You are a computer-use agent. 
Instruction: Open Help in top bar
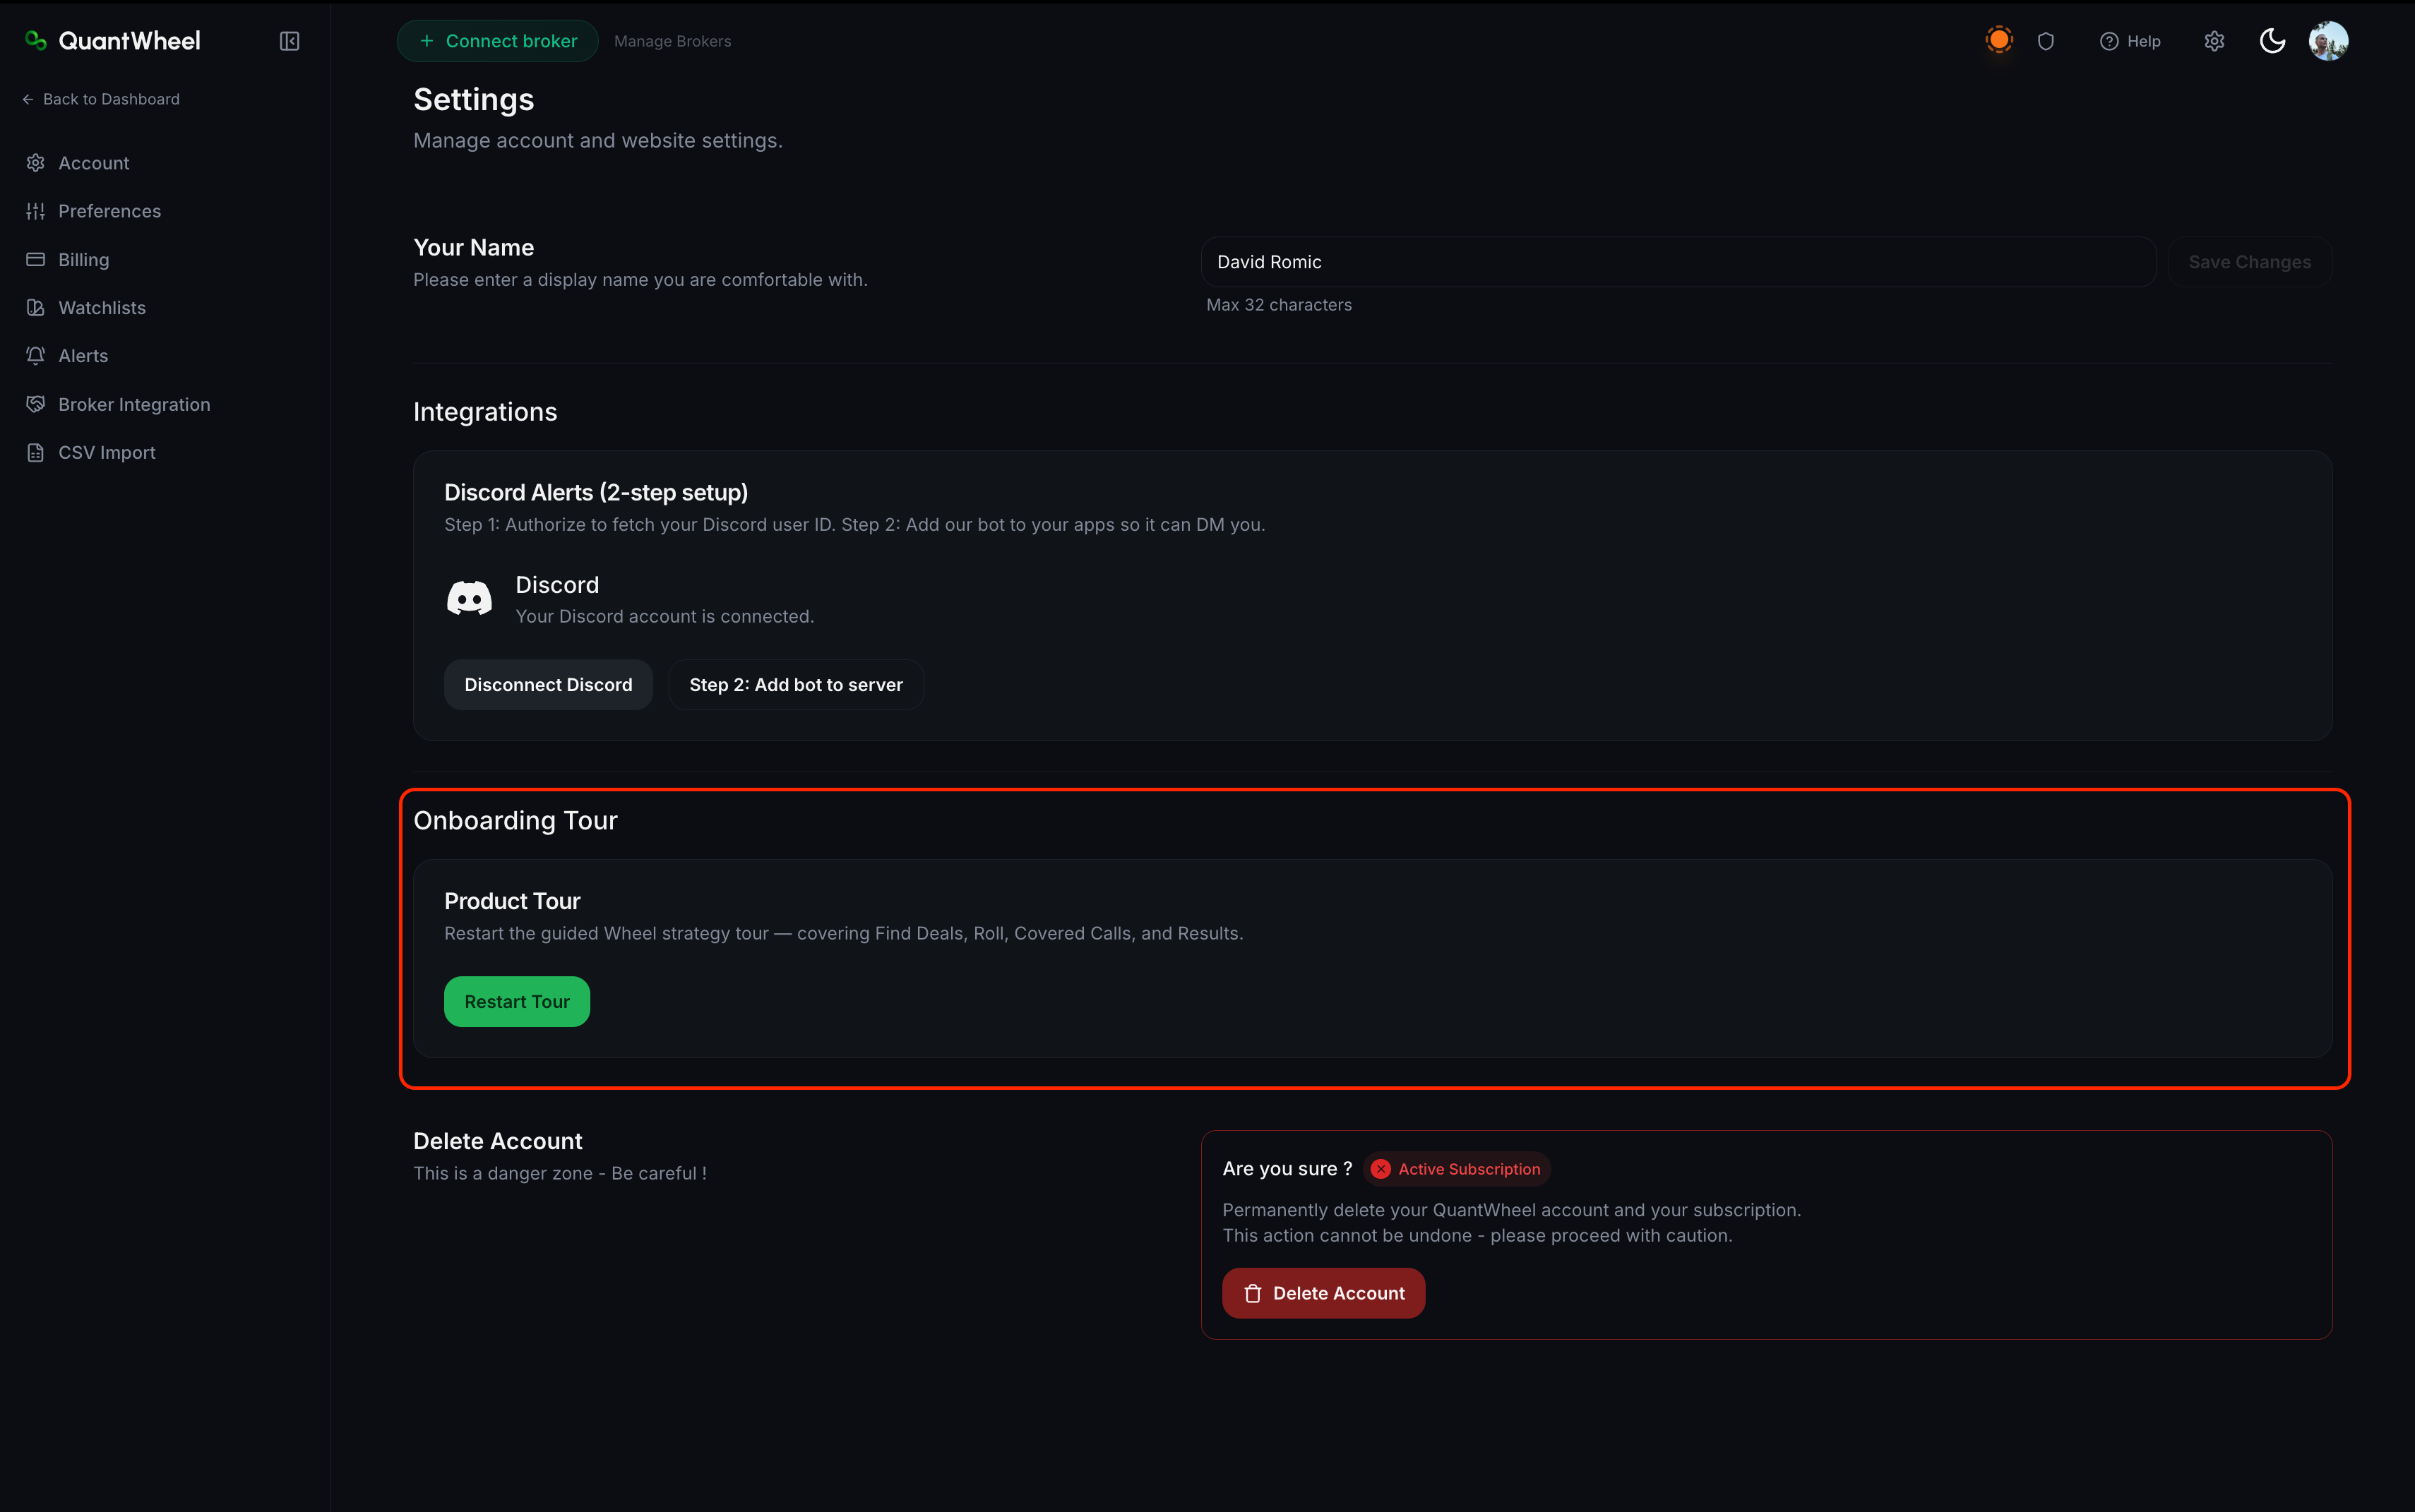coord(2130,41)
